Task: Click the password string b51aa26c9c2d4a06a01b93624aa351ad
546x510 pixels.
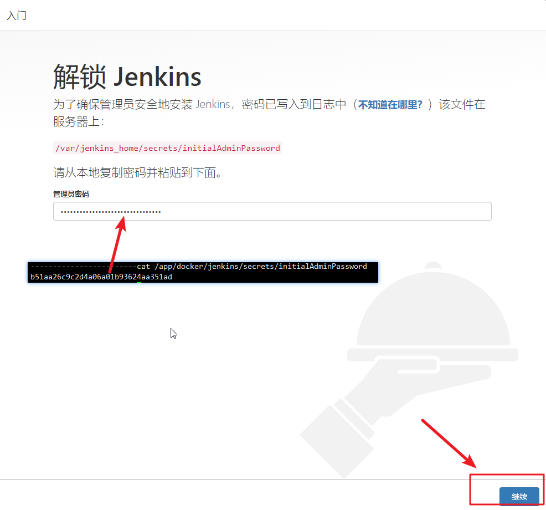Action: point(101,277)
